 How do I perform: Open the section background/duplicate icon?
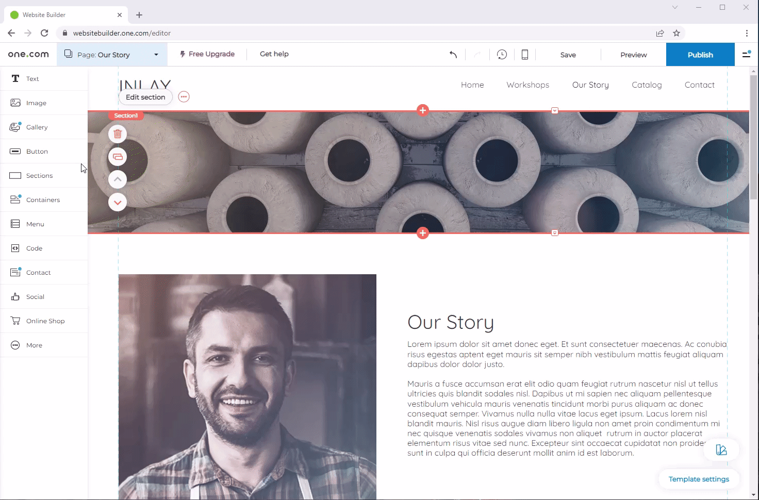coord(118,157)
